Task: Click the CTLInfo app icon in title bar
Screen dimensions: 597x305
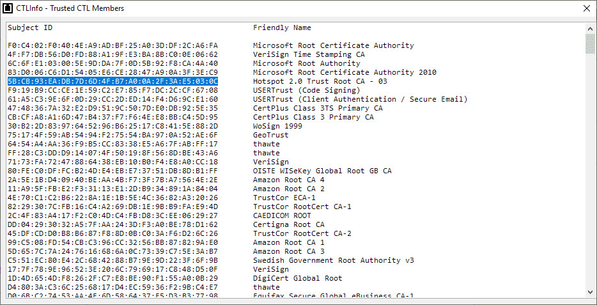Action: 8,8
